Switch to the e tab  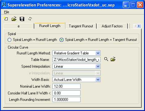19,26
